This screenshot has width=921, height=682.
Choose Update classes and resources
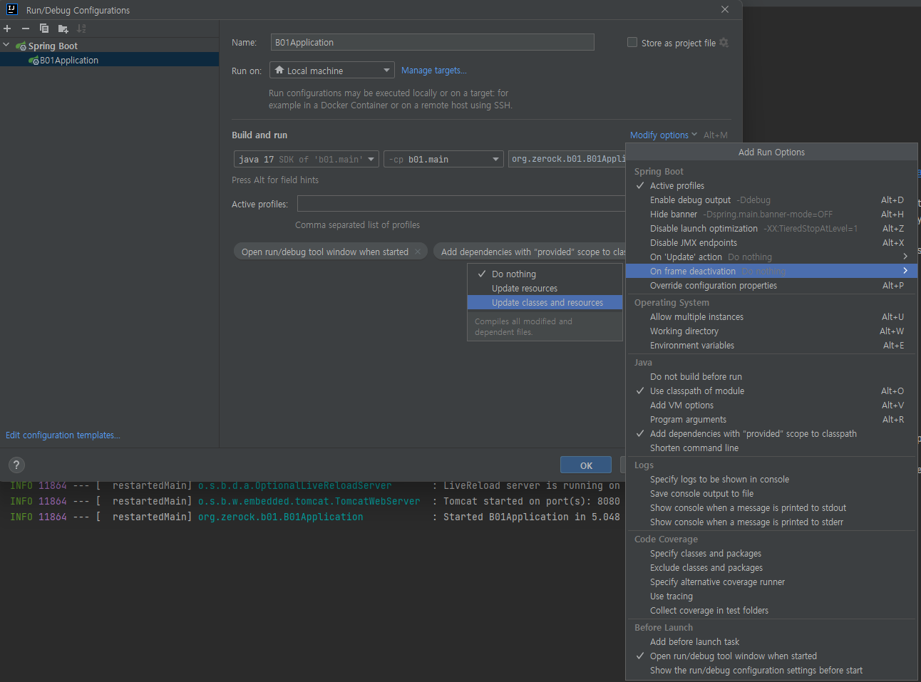point(545,302)
